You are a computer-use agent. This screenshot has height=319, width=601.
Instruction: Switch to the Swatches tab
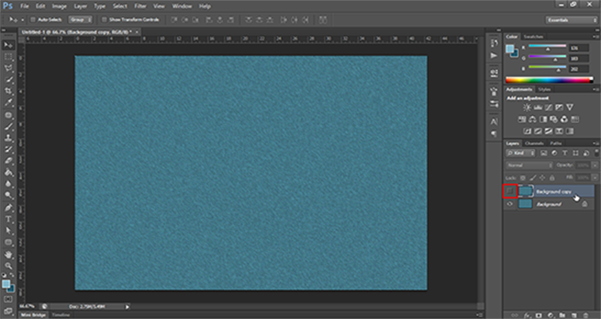(533, 36)
